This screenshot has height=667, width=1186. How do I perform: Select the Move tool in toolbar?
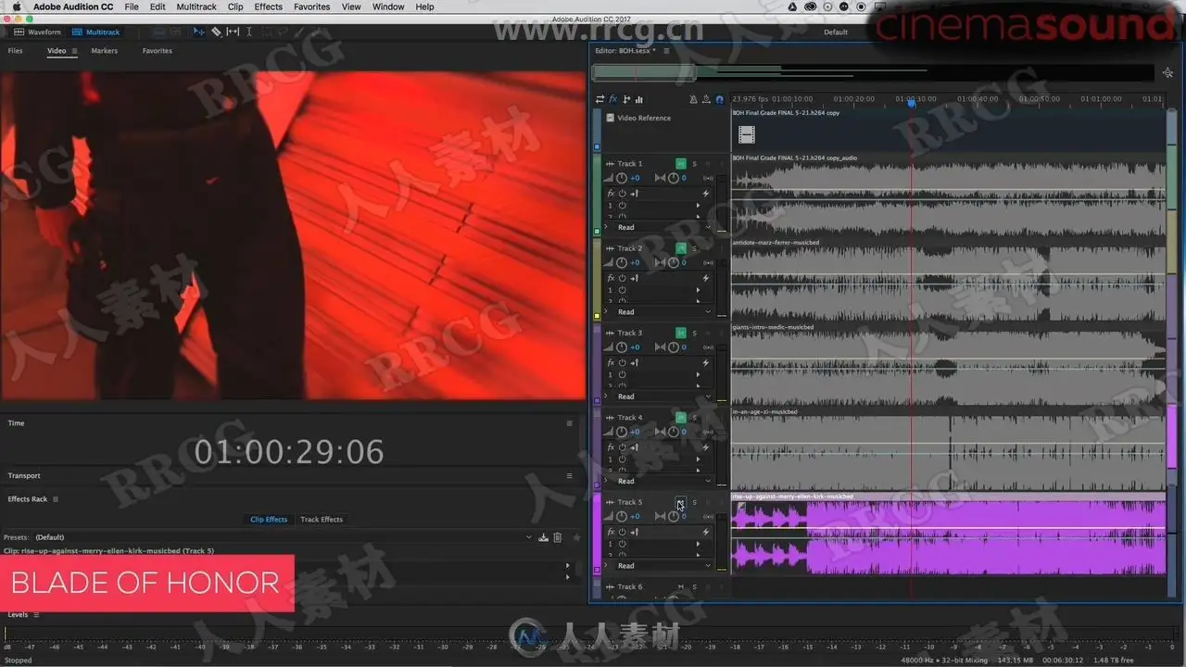(199, 31)
